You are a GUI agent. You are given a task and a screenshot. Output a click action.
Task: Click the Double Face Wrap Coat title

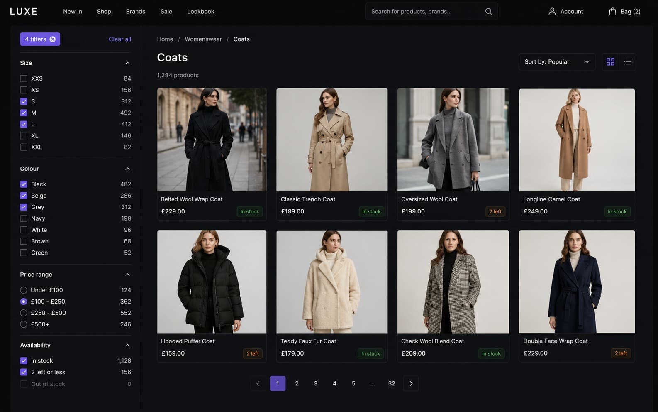(x=556, y=341)
